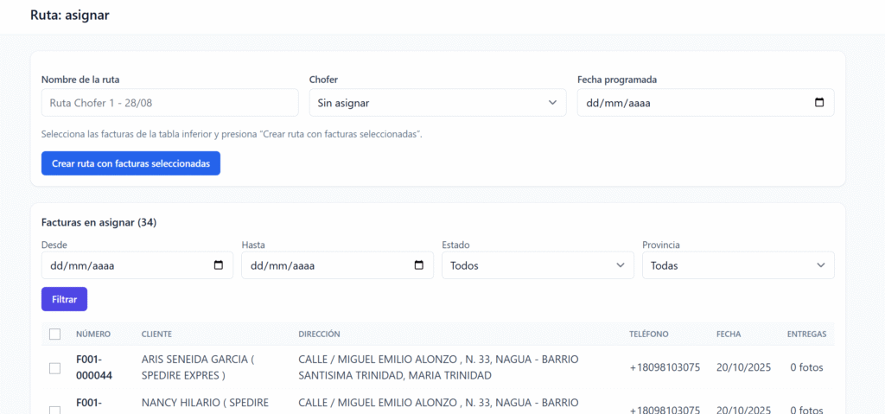Focus the Nombre de la ruta input
885x414 pixels.
[169, 103]
